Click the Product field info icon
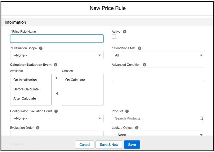The height and width of the screenshot is (152, 214). click(x=127, y=111)
